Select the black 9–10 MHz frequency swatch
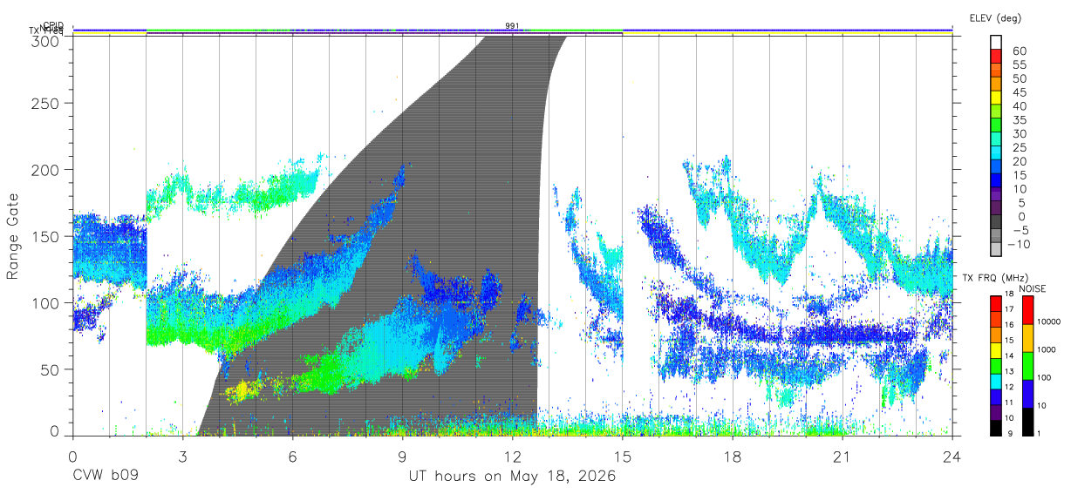The height and width of the screenshot is (494, 1071). pyautogui.click(x=996, y=426)
